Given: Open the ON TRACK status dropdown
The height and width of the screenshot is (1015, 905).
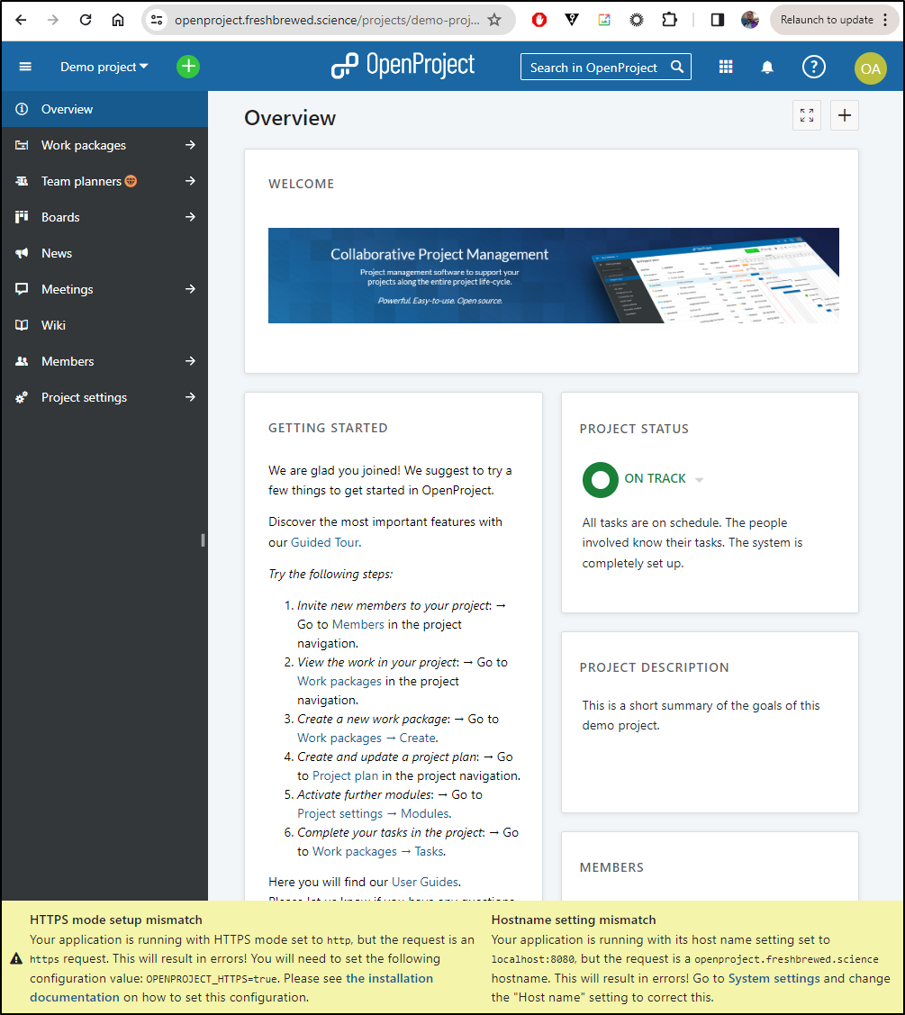Looking at the screenshot, I should click(x=664, y=479).
